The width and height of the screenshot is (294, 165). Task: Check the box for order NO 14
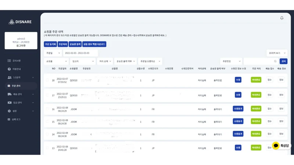pyautogui.click(x=47, y=134)
